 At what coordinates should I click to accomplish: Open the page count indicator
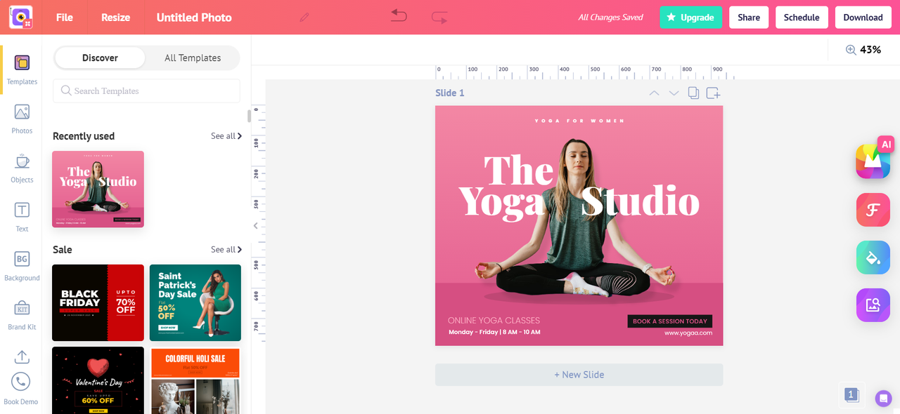click(x=851, y=395)
